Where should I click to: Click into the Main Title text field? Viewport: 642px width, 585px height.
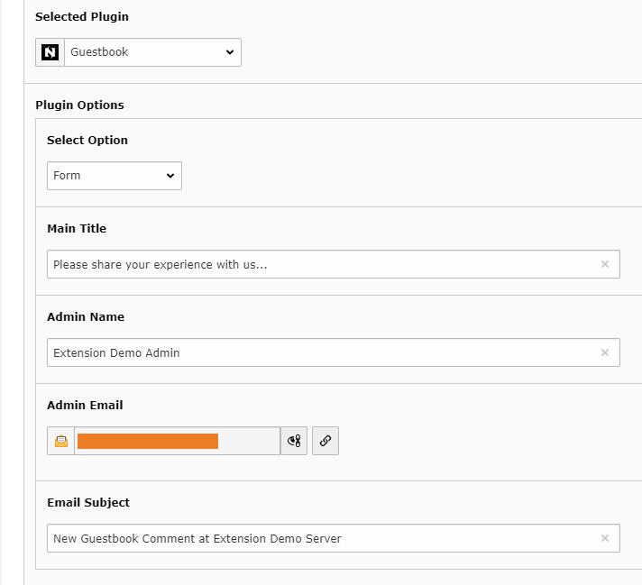320,264
